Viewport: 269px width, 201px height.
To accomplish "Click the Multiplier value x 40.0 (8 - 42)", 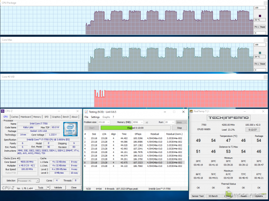I will coord(27,166).
